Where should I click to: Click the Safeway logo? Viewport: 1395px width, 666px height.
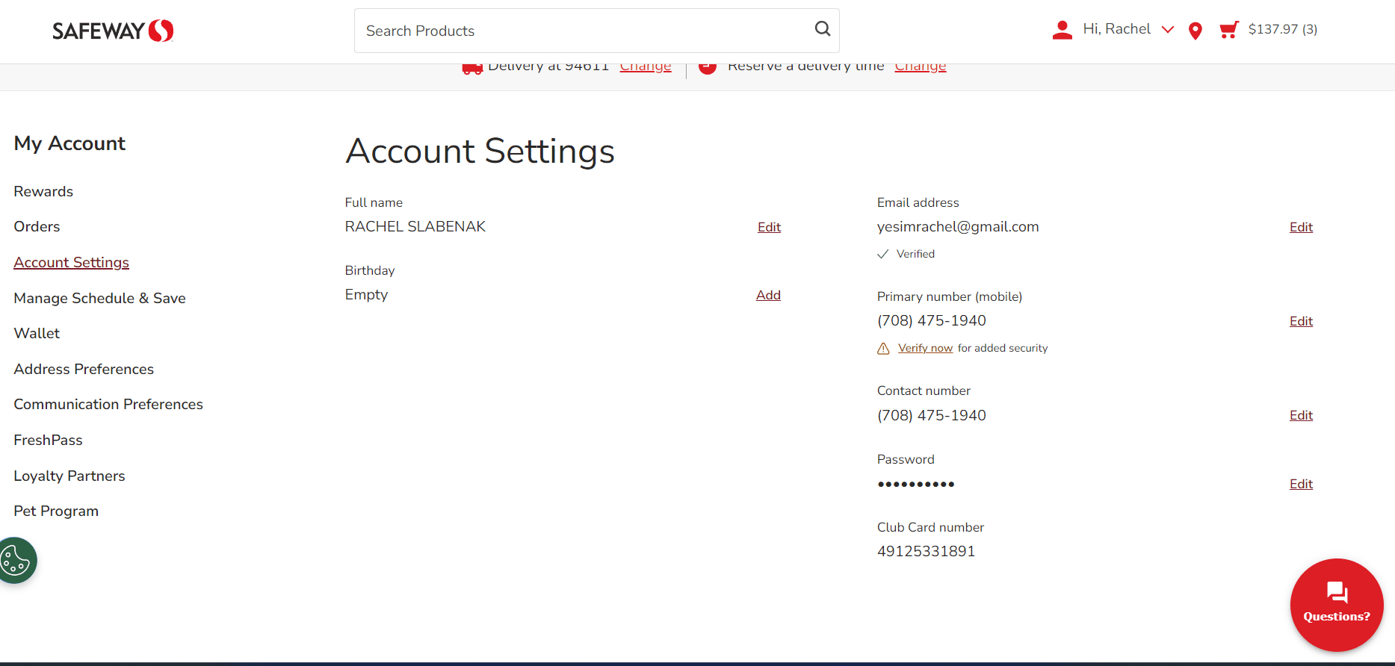coord(113,31)
